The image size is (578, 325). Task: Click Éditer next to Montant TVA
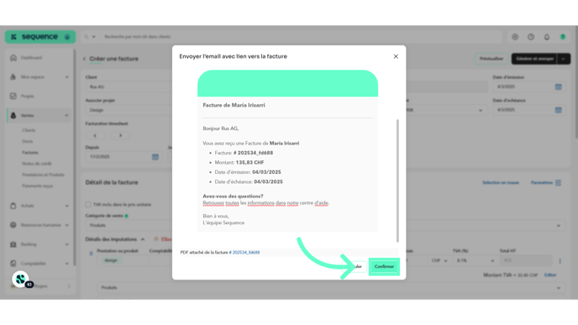pos(550,275)
